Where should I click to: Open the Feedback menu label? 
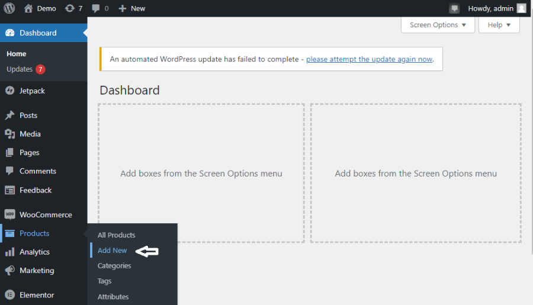[x=36, y=190]
